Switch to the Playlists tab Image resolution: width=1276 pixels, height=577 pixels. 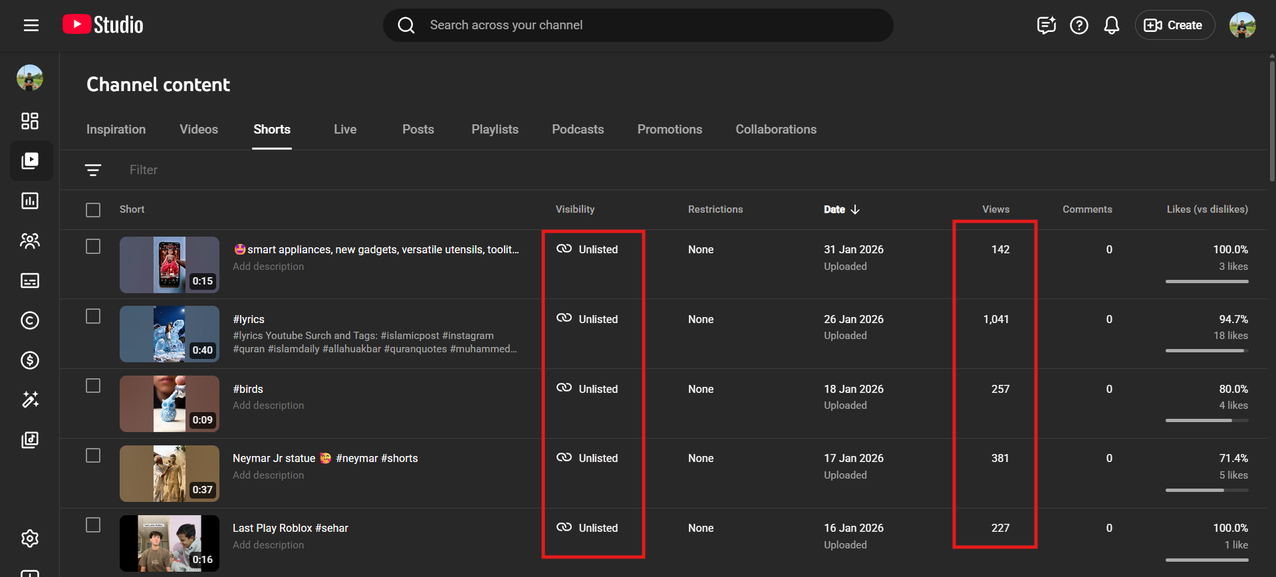coord(495,130)
